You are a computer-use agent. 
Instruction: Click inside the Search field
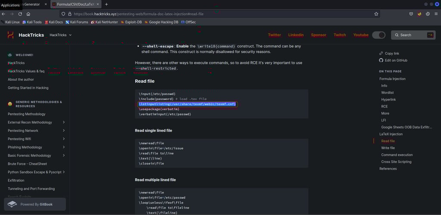(x=413, y=35)
